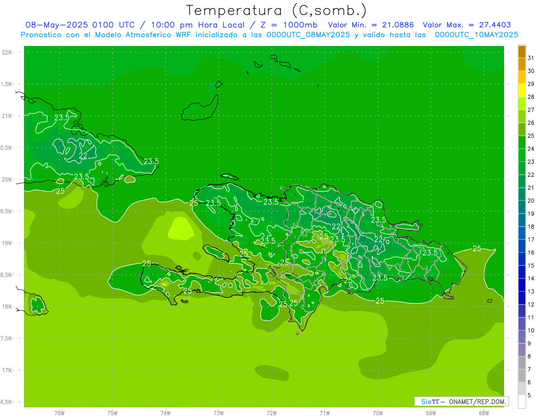Click the 'Valor Min. = 21.0886' readout
The image size is (543, 419).
point(371,25)
